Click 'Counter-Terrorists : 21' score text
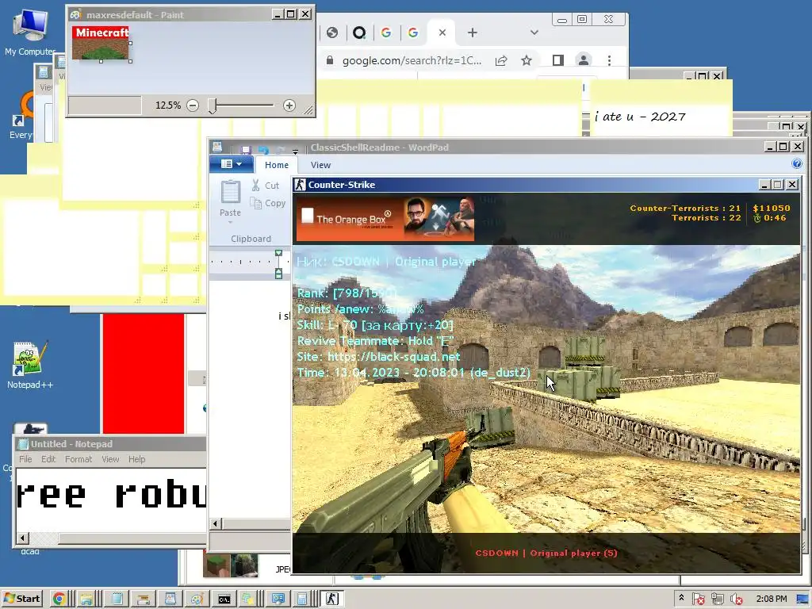The image size is (812, 609). [685, 209]
